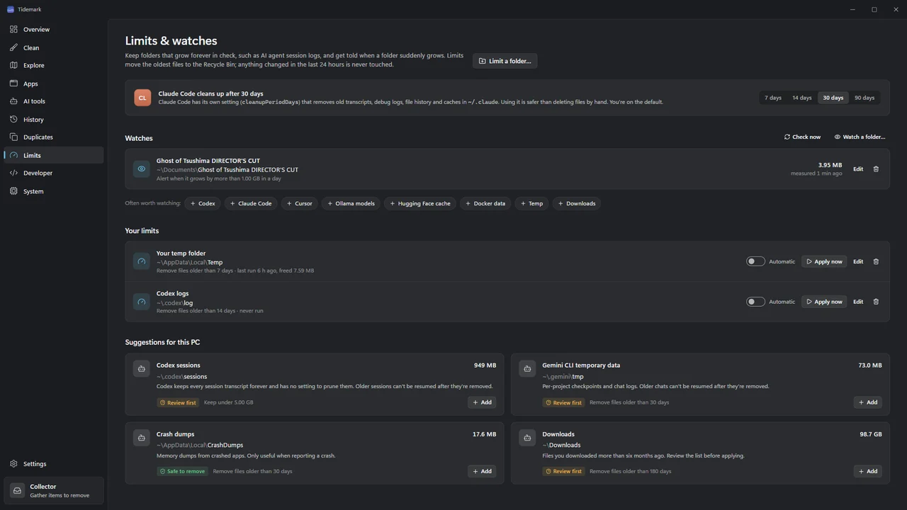Open Collector tray at sidebar bottom

click(54, 490)
